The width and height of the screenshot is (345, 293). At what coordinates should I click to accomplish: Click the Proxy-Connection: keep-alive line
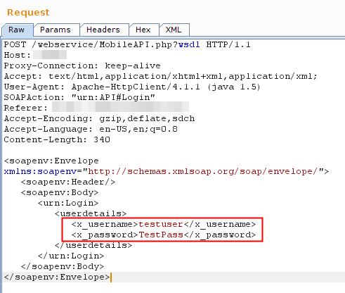pyautogui.click(x=82, y=66)
